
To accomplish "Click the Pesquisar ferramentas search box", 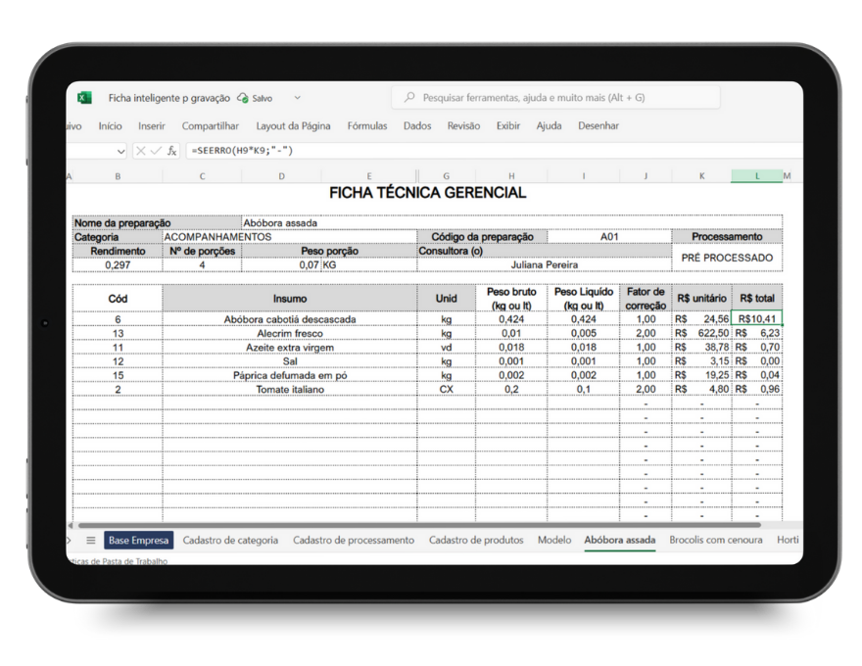I will 555,98.
